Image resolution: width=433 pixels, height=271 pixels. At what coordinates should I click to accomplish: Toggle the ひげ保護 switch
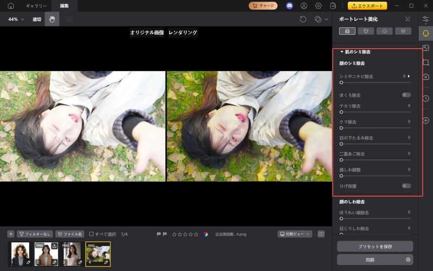(x=406, y=186)
